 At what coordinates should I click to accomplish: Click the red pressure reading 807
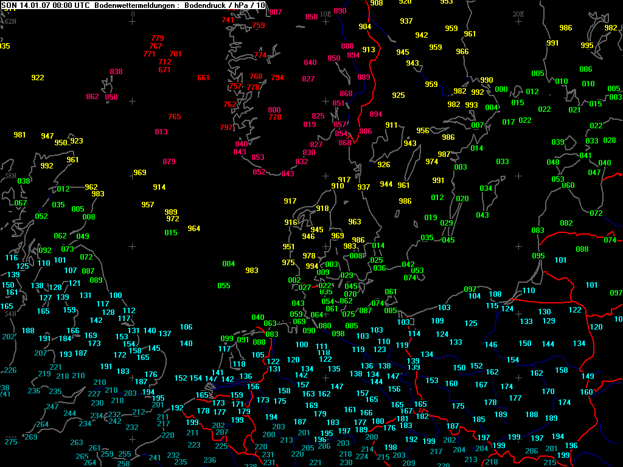276,12
